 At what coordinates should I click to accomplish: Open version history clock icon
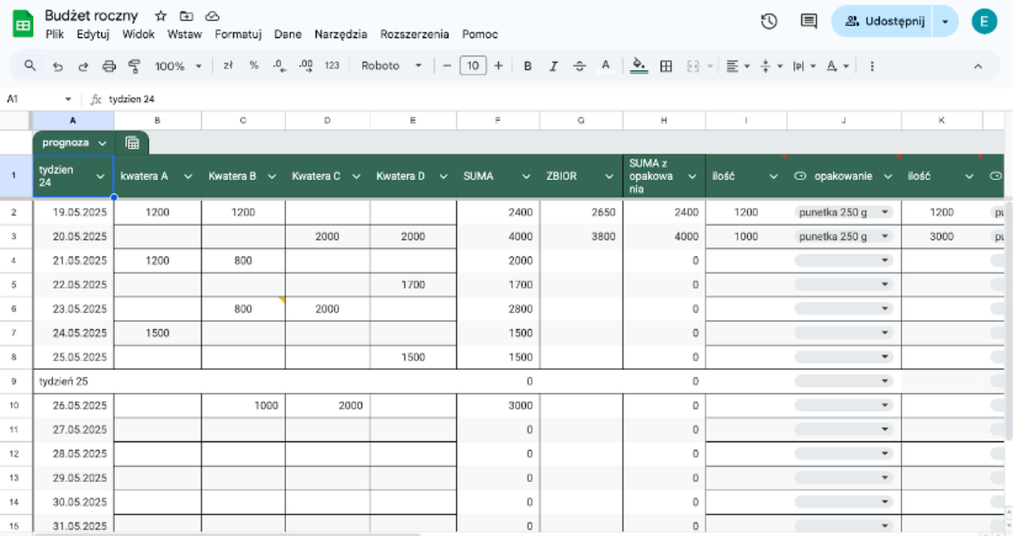pyautogui.click(x=768, y=21)
